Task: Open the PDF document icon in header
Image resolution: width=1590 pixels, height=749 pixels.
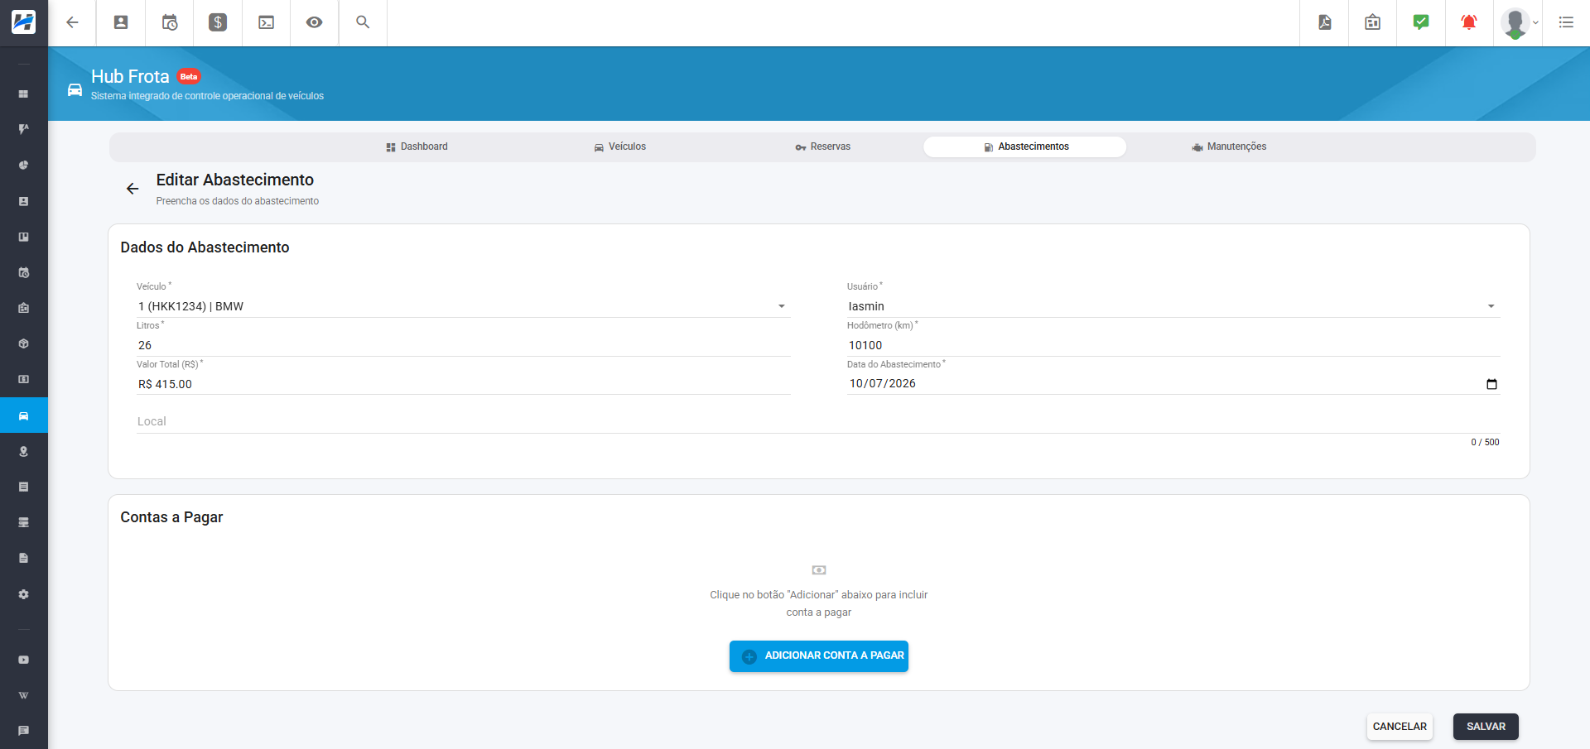Action: pyautogui.click(x=1325, y=22)
